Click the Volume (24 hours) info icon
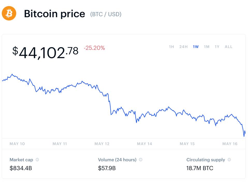248x182 pixels. point(140,160)
